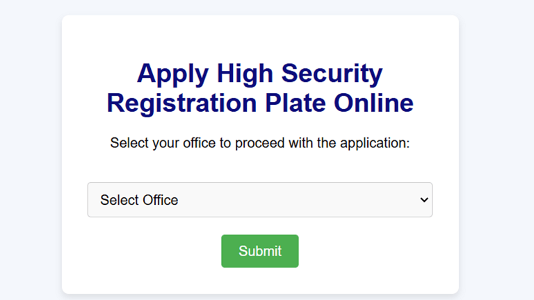Click the white "Submit" label text
Image resolution: width=534 pixels, height=300 pixels.
[x=260, y=251]
